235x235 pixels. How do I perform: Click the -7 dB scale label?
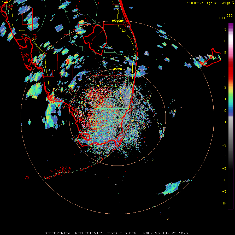click(x=224, y=192)
